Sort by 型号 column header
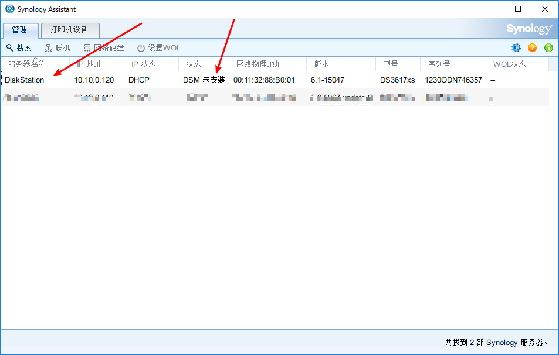Screen dimensions: 559x355 [398, 64]
